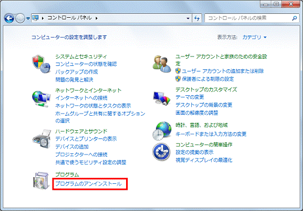The height and width of the screenshot is (211, 303).
Task: Expand the breadcrumb arrow after コントロール パネル
Action: click(96, 18)
